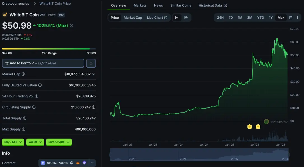This screenshot has width=304, height=167.
Task: Open the Historical Data tab link
Action: 213,5
